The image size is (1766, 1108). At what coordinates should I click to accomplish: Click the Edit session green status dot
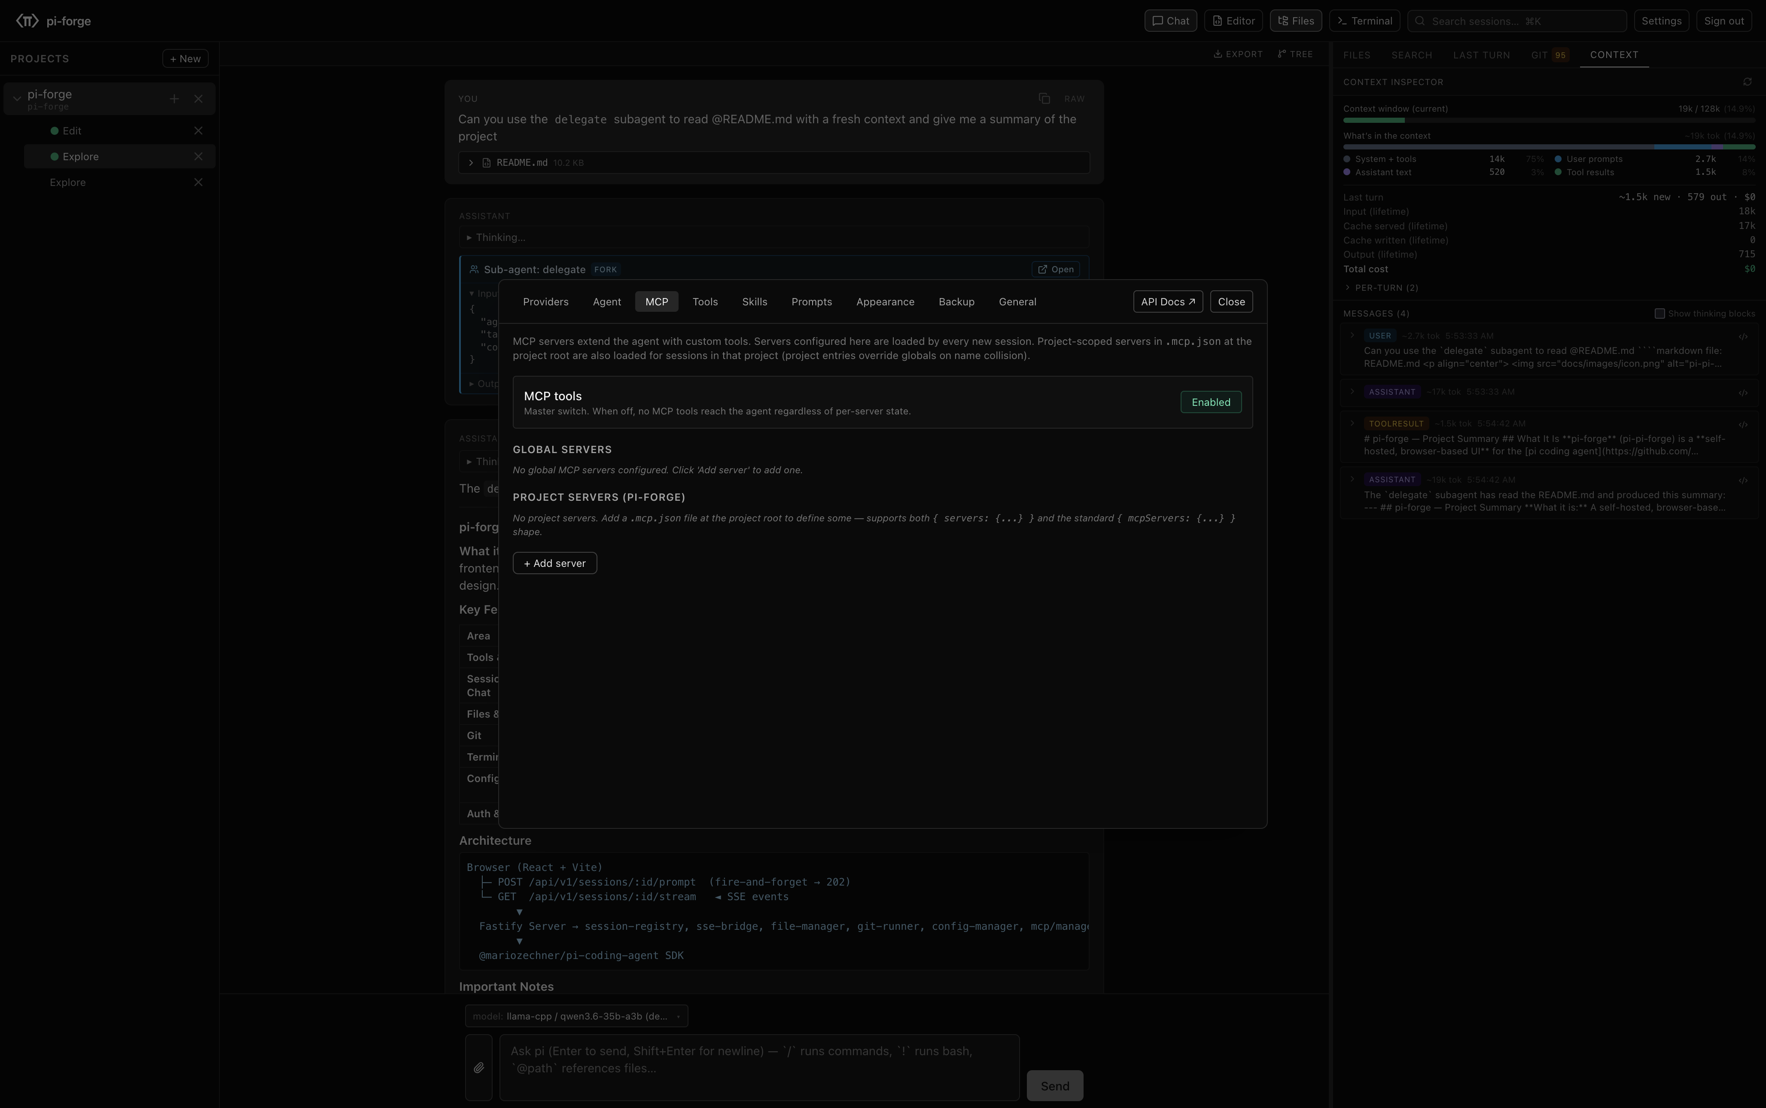(54, 131)
